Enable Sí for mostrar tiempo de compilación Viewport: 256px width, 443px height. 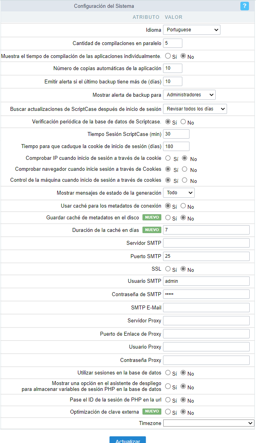[x=168, y=56]
